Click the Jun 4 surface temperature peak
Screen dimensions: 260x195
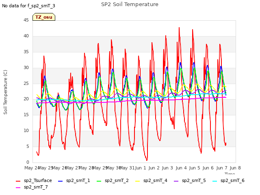179,28
